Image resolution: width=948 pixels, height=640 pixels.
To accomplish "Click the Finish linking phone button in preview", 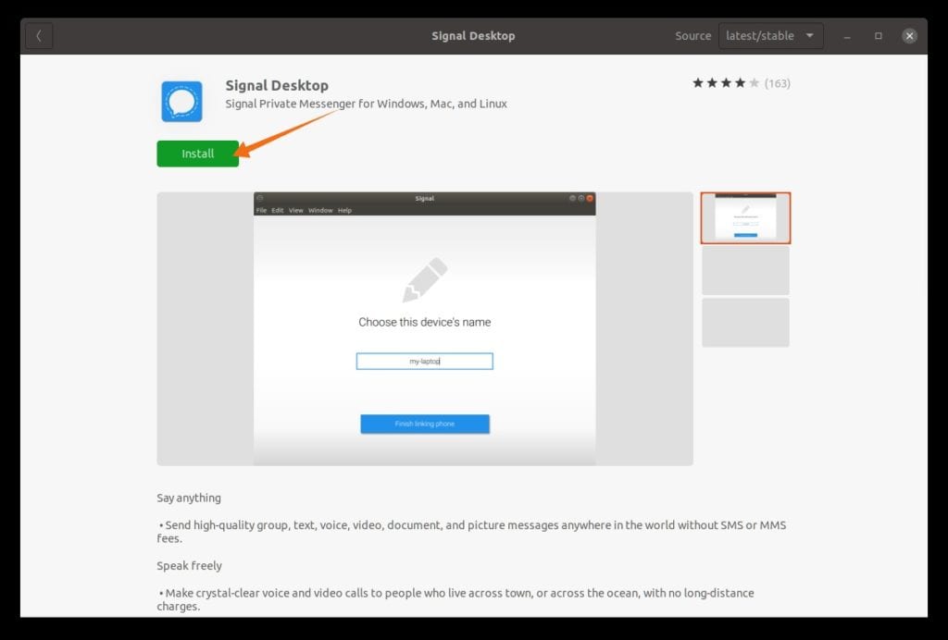I will 425,424.
